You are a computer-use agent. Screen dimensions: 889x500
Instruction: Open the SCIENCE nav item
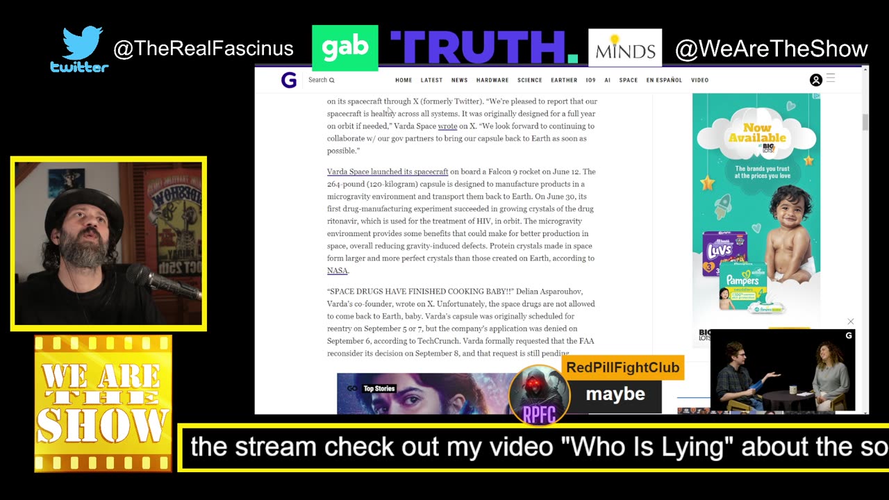click(x=530, y=80)
